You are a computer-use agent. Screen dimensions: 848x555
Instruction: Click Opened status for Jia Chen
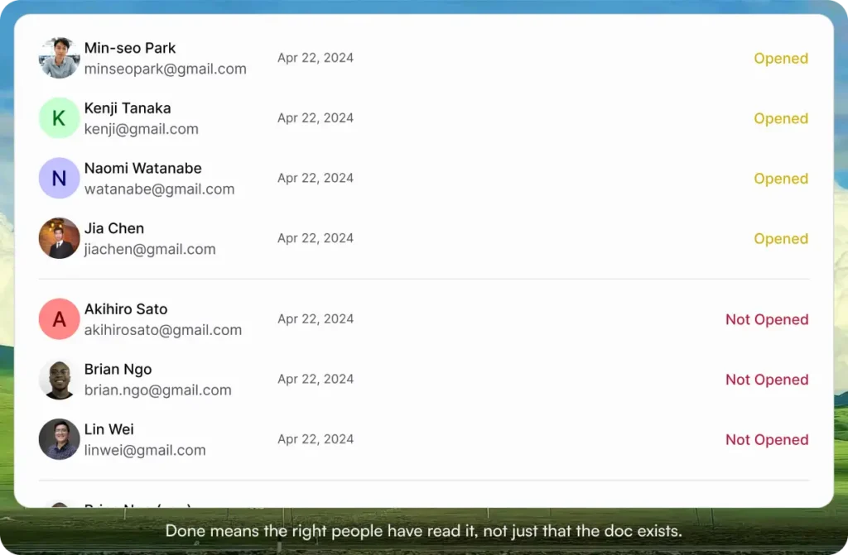coord(781,239)
